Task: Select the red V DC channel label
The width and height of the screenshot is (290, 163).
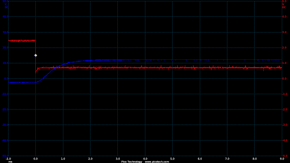Action: (284, 6)
